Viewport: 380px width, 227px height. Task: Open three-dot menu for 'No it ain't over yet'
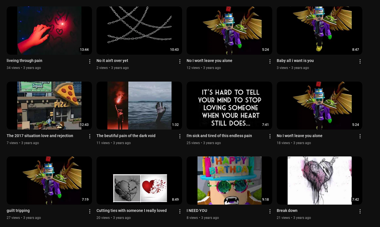[x=180, y=61]
